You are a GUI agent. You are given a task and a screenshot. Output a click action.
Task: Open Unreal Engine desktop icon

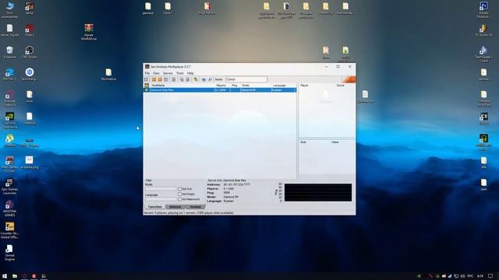[x=9, y=252]
